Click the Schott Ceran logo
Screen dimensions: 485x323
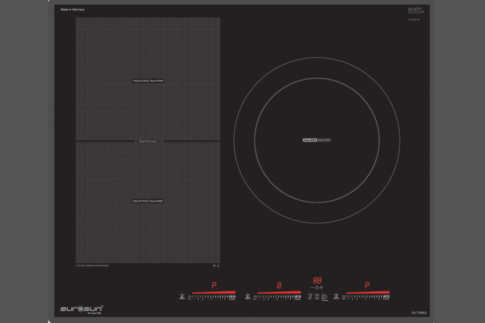point(415,11)
